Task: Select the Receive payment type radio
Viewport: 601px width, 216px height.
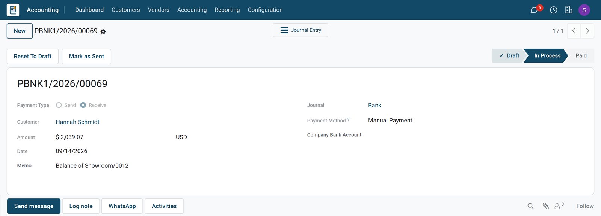Action: 83,105
